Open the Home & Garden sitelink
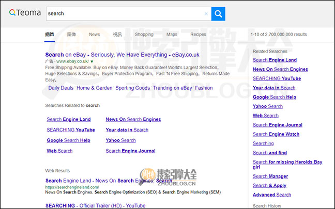The image size is (335, 209). point(94,88)
